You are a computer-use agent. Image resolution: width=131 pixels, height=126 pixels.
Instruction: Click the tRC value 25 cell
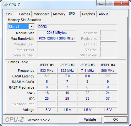point(47,98)
